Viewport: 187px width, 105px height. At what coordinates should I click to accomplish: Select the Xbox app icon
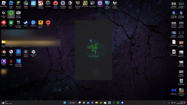[x=11, y=23]
